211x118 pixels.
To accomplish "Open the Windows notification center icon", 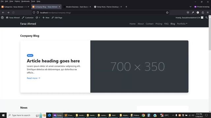I will point(207,115).
